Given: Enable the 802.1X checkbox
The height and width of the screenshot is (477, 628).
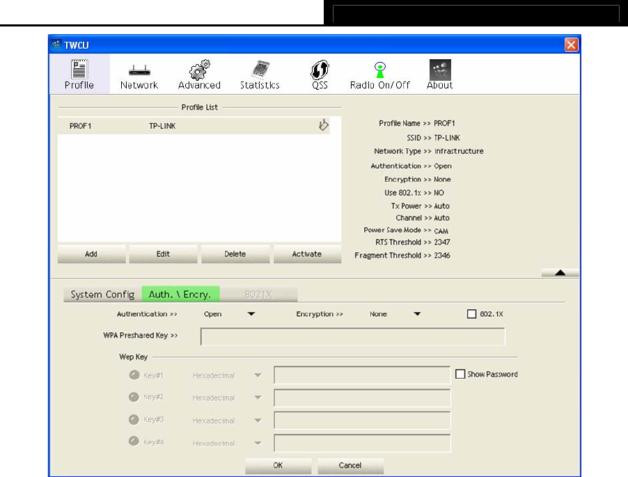Looking at the screenshot, I should (x=471, y=314).
